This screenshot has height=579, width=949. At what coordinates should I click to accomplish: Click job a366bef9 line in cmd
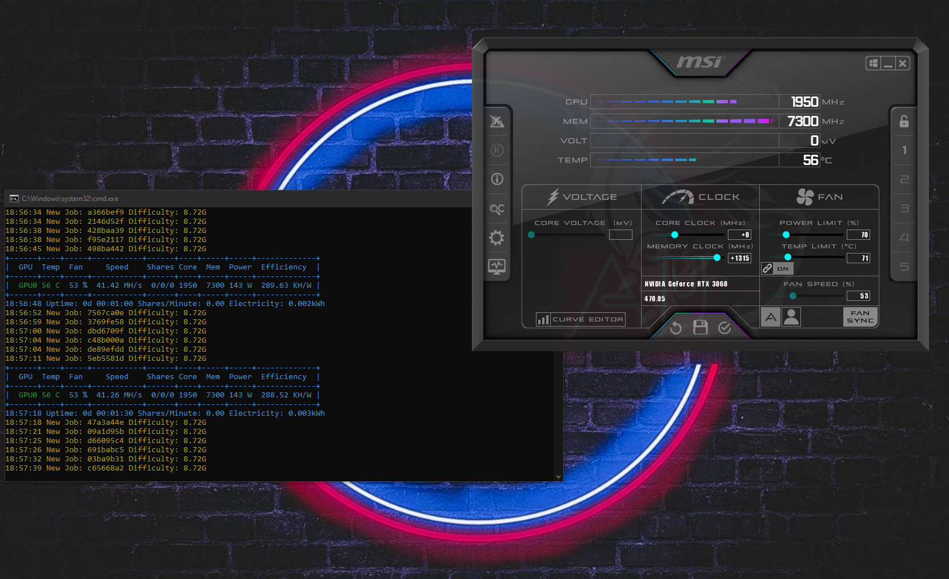106,212
